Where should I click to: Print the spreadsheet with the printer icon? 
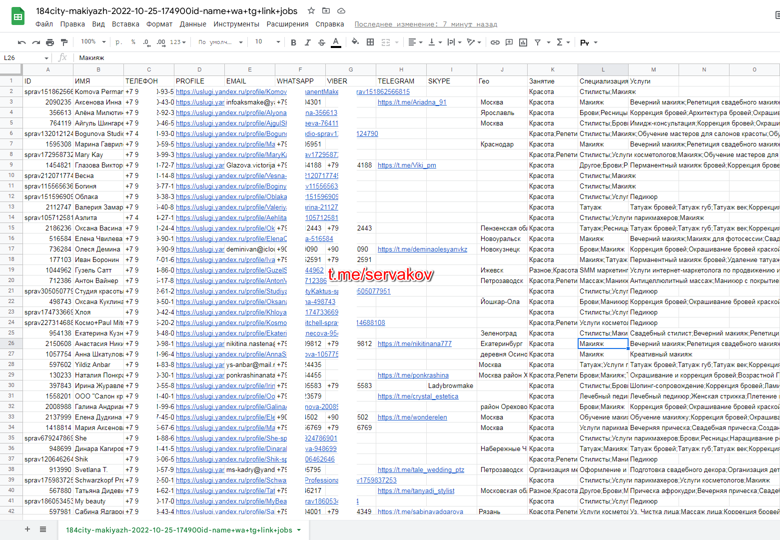click(50, 42)
